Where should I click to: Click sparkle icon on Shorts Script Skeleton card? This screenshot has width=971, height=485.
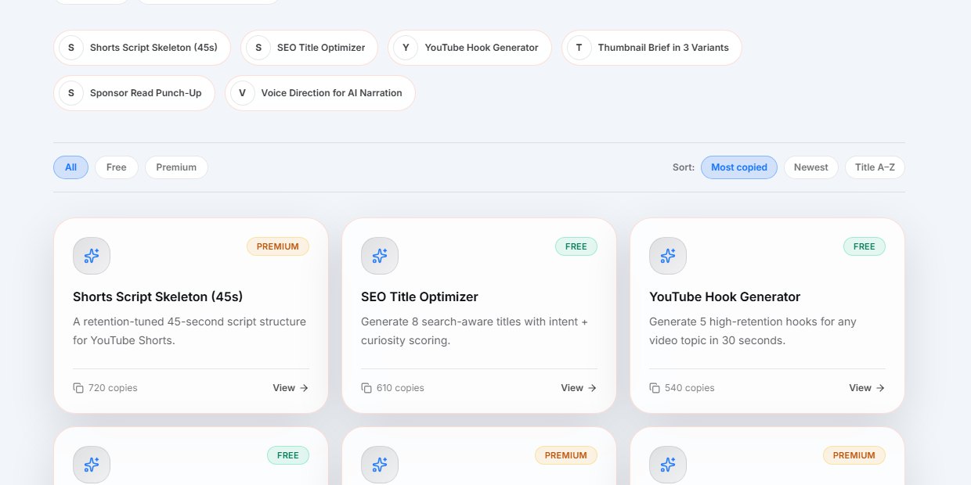click(92, 256)
